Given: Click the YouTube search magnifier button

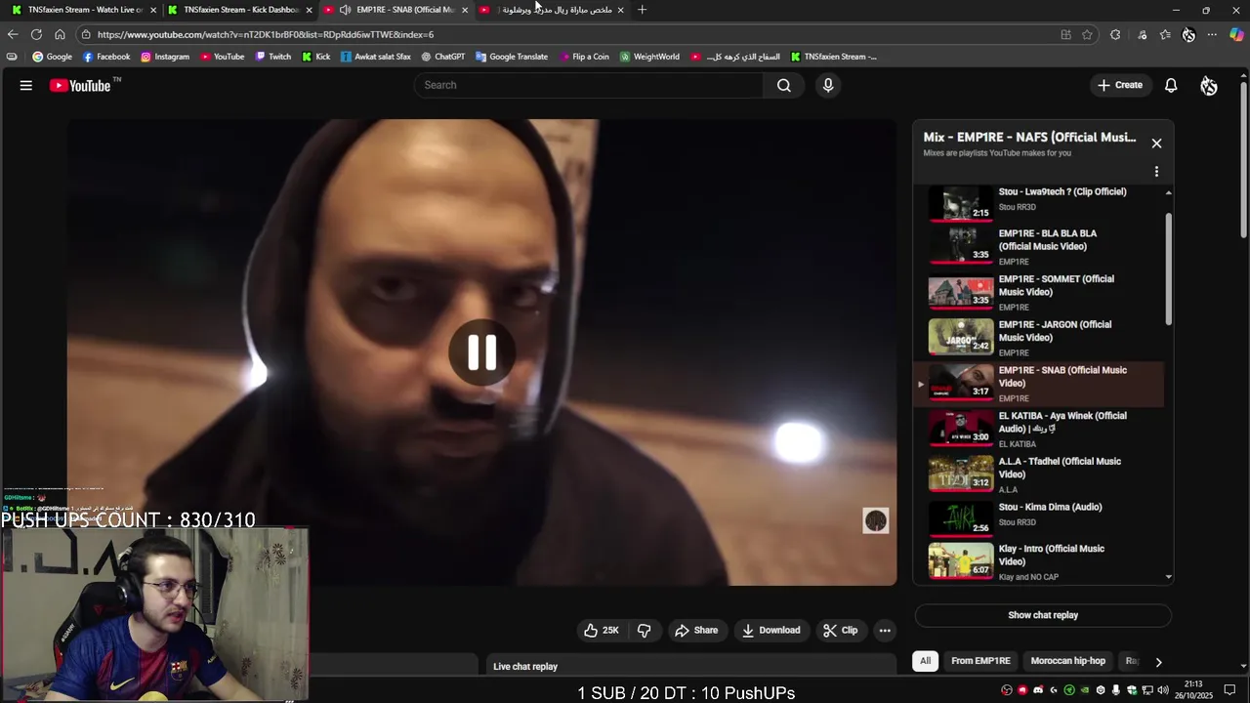Looking at the screenshot, I should [784, 85].
